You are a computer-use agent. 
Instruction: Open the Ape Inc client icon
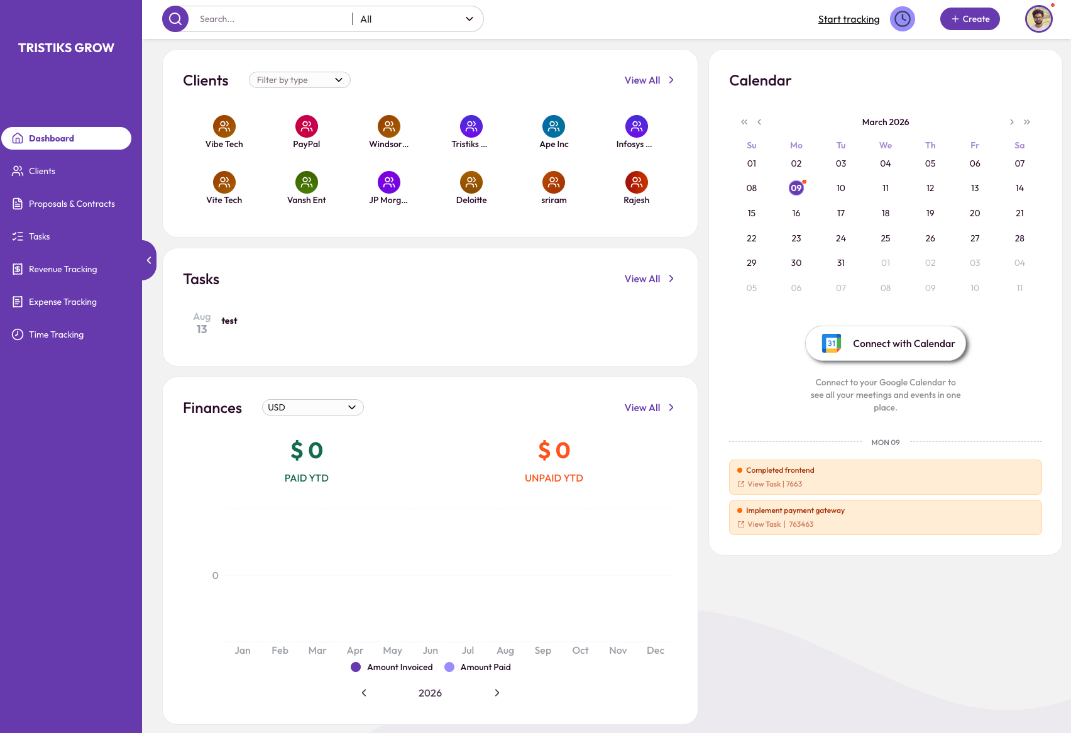click(554, 126)
